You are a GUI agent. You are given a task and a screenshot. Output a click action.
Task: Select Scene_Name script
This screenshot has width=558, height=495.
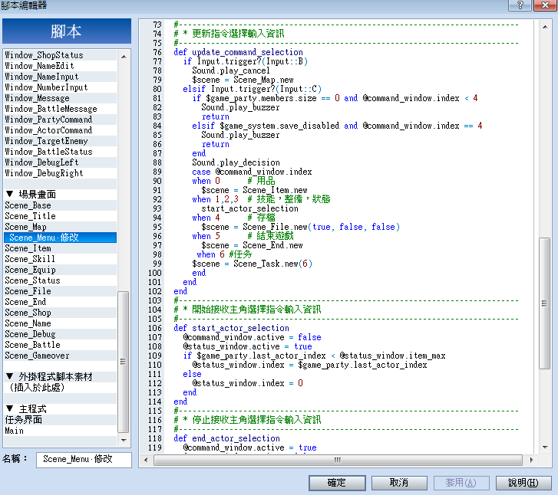tap(60, 323)
